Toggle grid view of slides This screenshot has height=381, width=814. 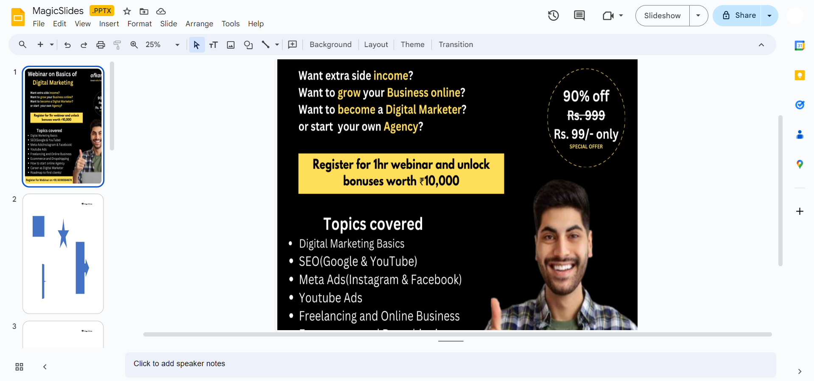click(19, 367)
